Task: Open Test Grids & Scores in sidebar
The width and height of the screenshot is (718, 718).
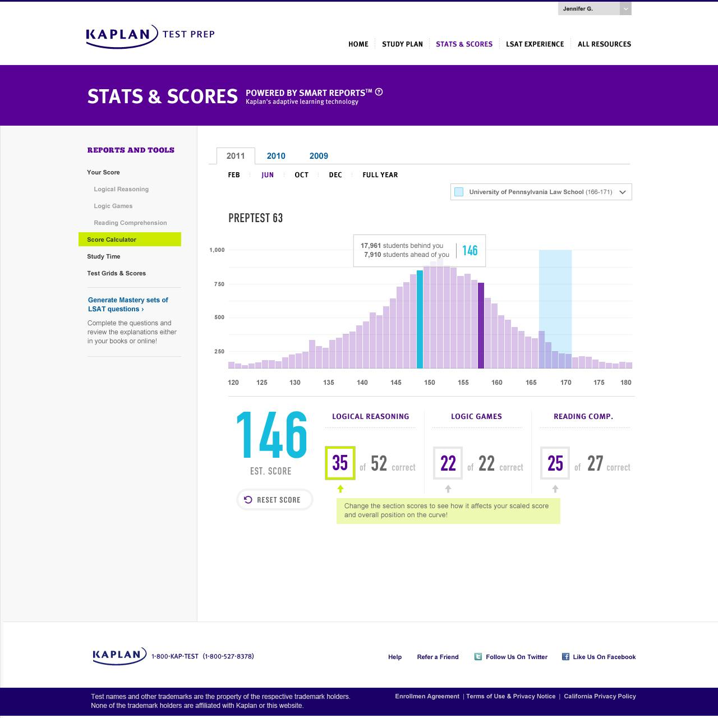Action: 116,273
